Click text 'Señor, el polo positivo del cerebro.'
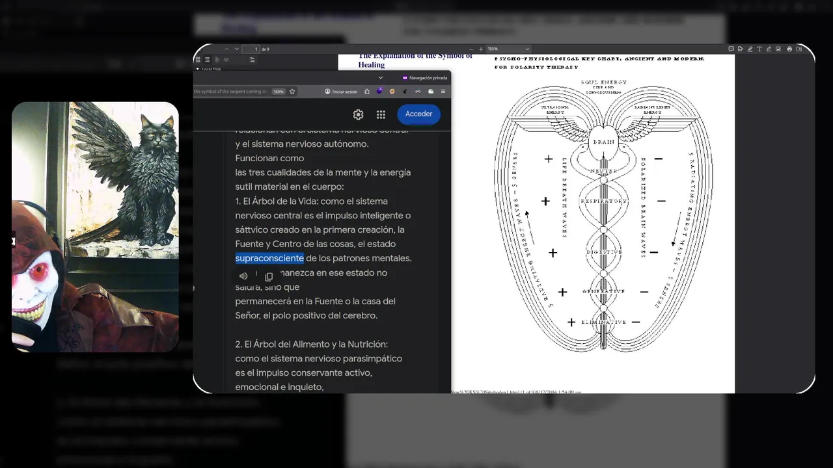Image resolution: width=833 pixels, height=468 pixels. (x=306, y=315)
